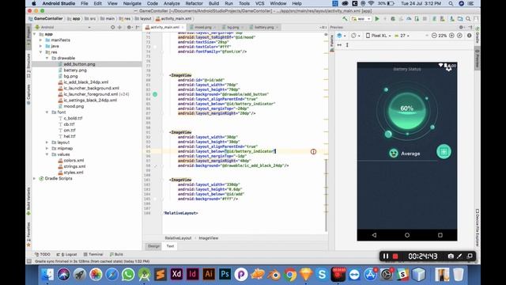Image resolution: width=506 pixels, height=285 pixels.
Task: Open the Navigate menu
Action: click(x=132, y=3)
